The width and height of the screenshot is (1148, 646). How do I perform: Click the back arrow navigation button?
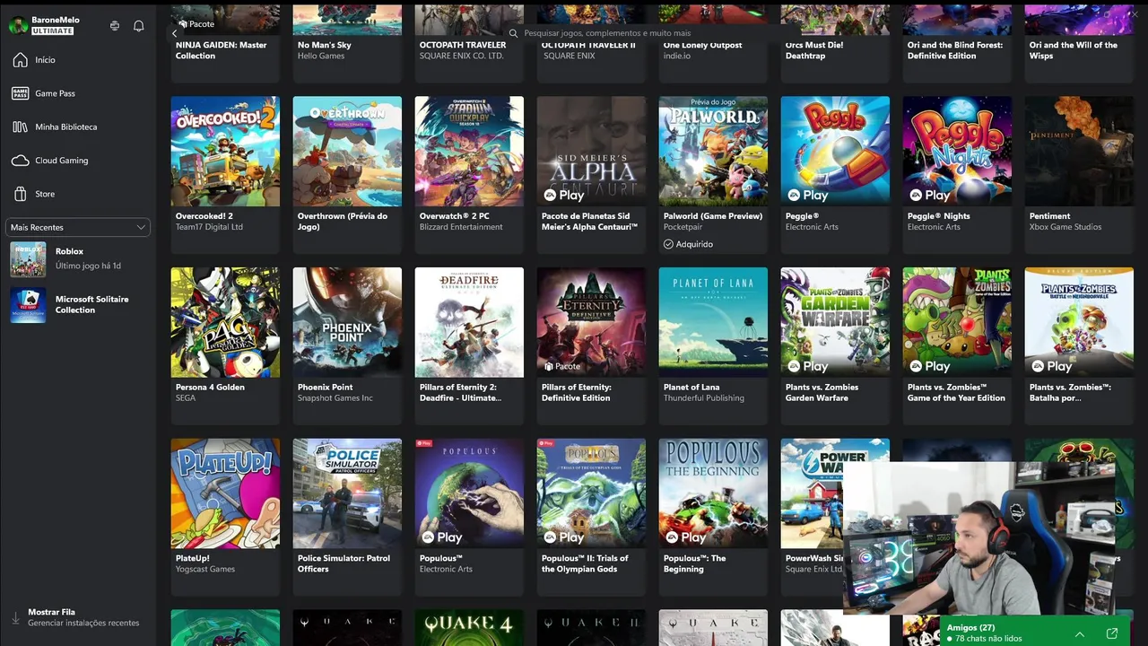(x=175, y=33)
